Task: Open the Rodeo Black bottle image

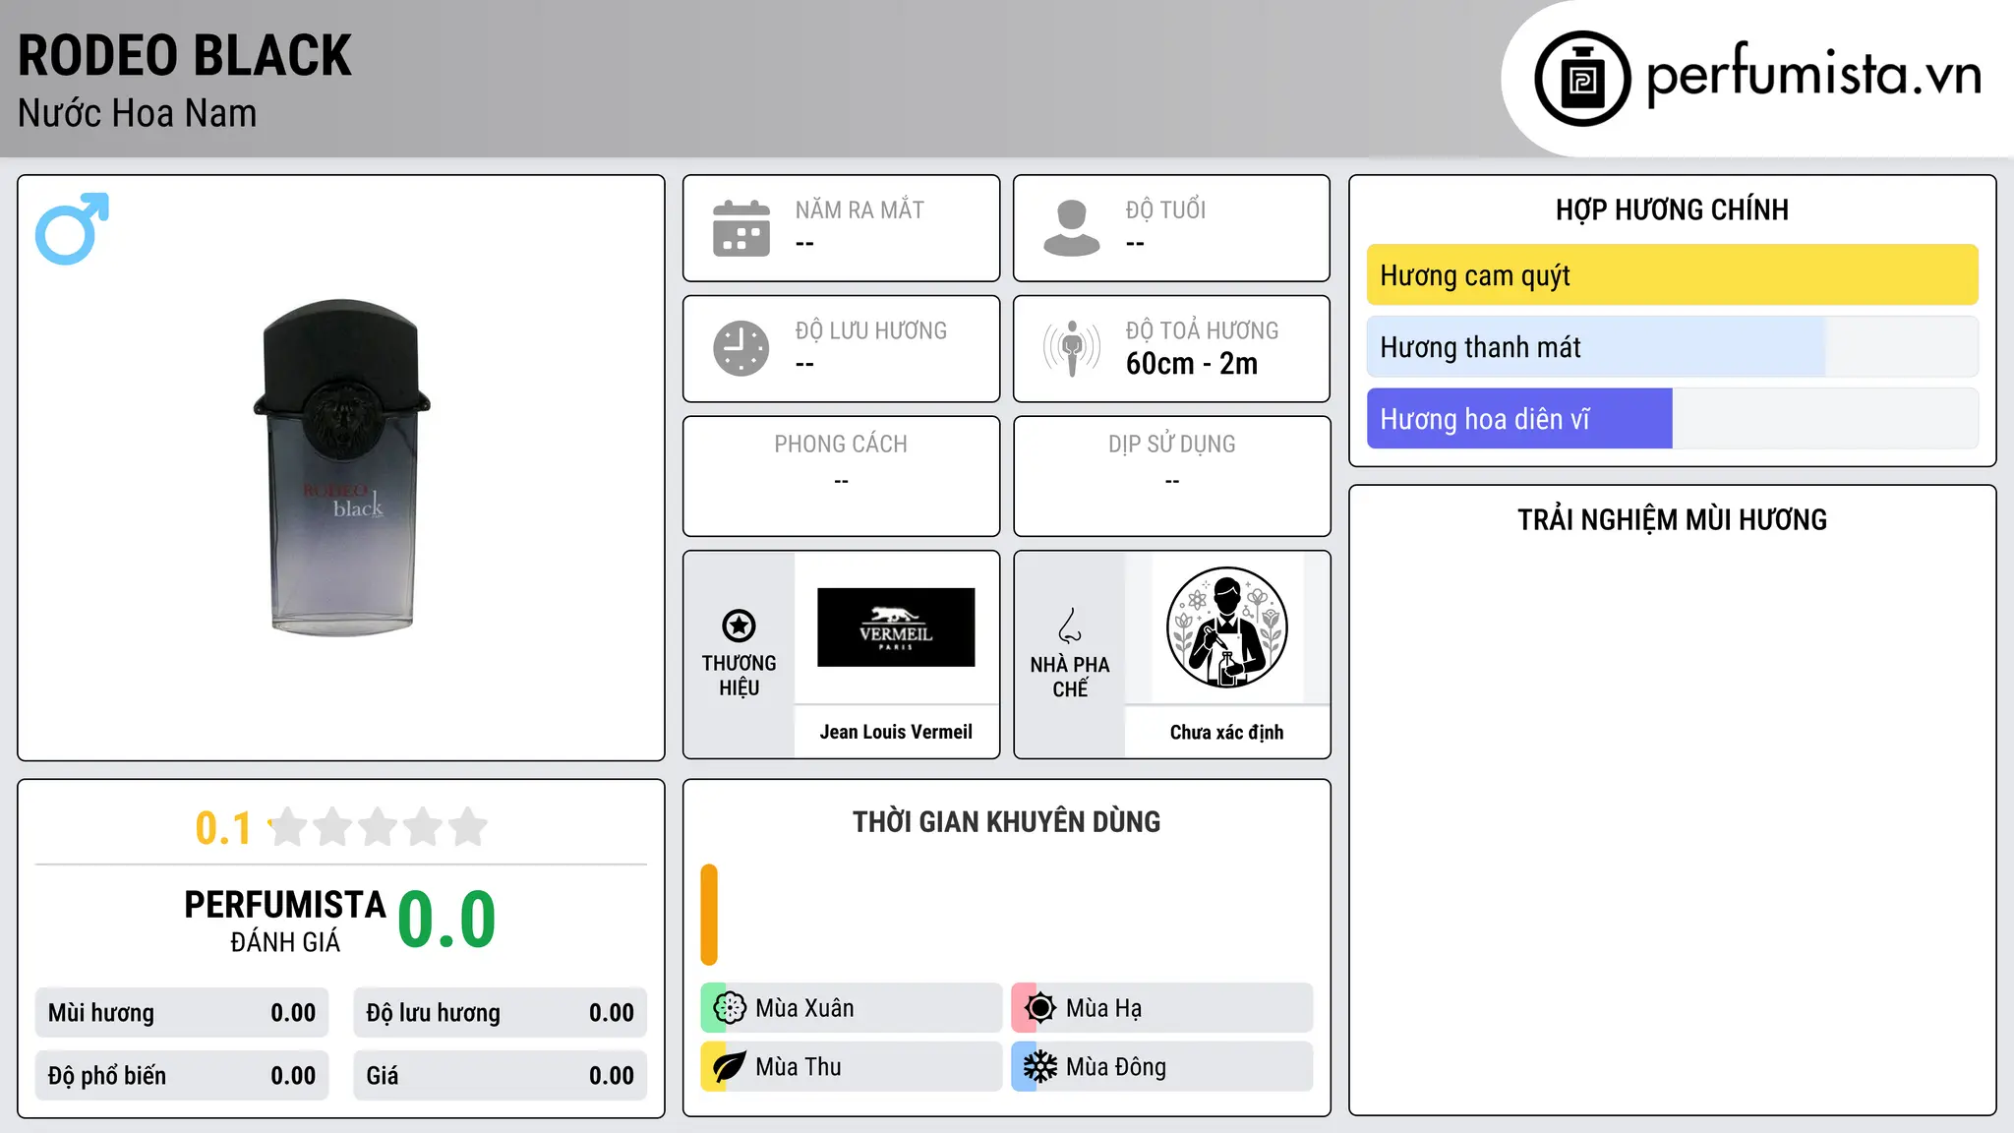Action: pos(341,468)
